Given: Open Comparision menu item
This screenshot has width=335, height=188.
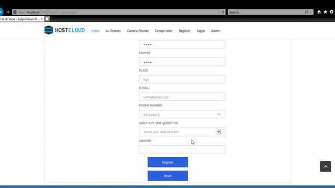Looking at the screenshot, I should click(x=164, y=31).
